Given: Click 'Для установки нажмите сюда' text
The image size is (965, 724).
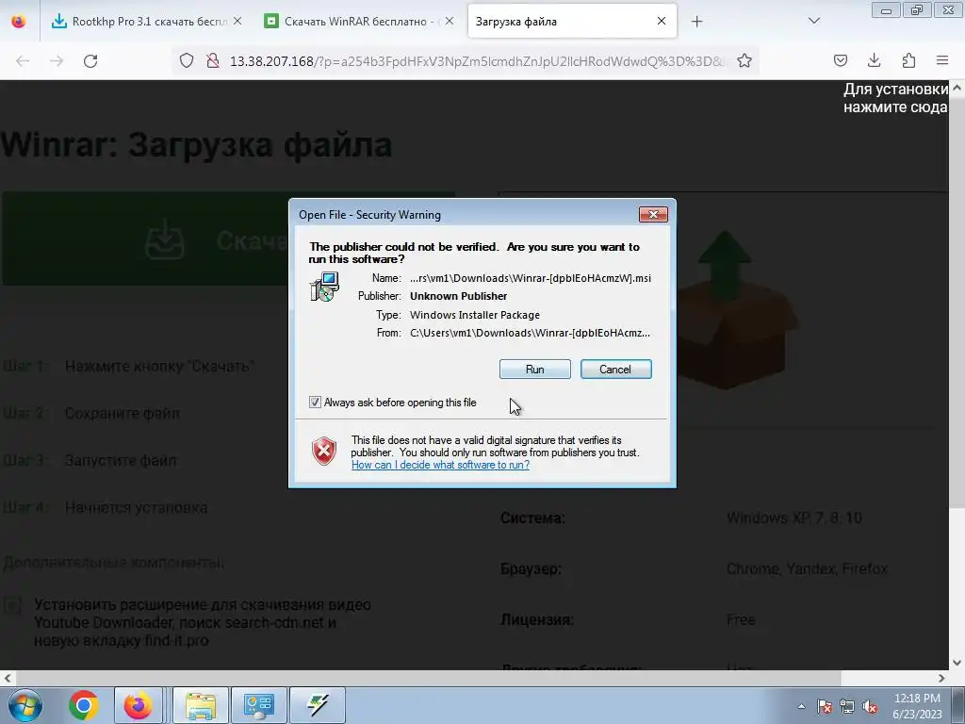Looking at the screenshot, I should pyautogui.click(x=895, y=98).
